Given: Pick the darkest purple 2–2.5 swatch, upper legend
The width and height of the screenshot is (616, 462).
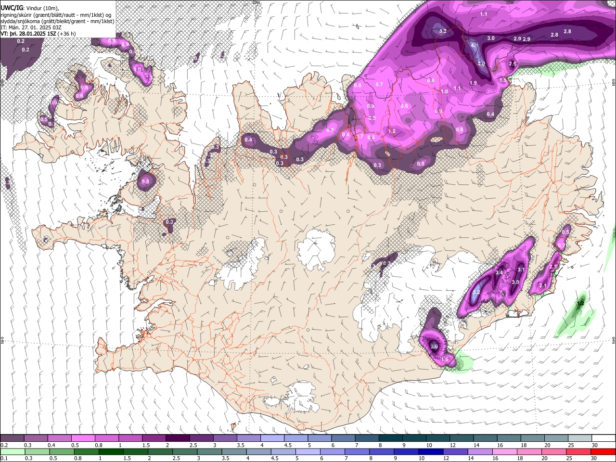Looking at the screenshot, I should click(x=177, y=438).
